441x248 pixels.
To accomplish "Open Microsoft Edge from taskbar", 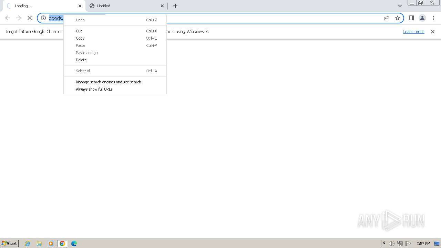I will point(74,244).
